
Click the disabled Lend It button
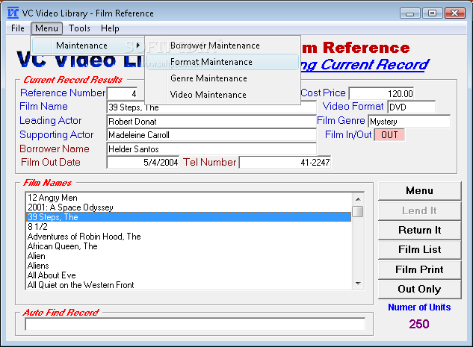point(420,210)
